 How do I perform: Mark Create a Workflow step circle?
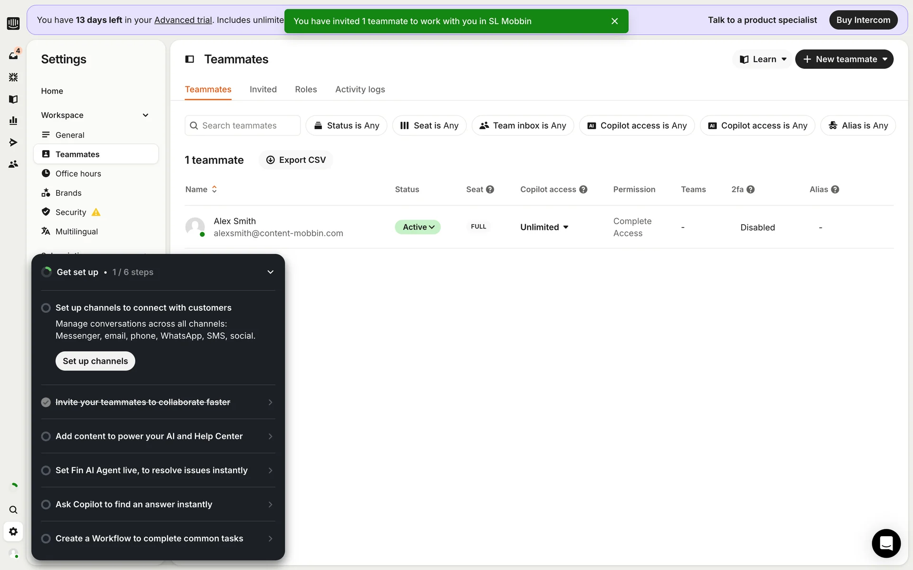[46, 539]
